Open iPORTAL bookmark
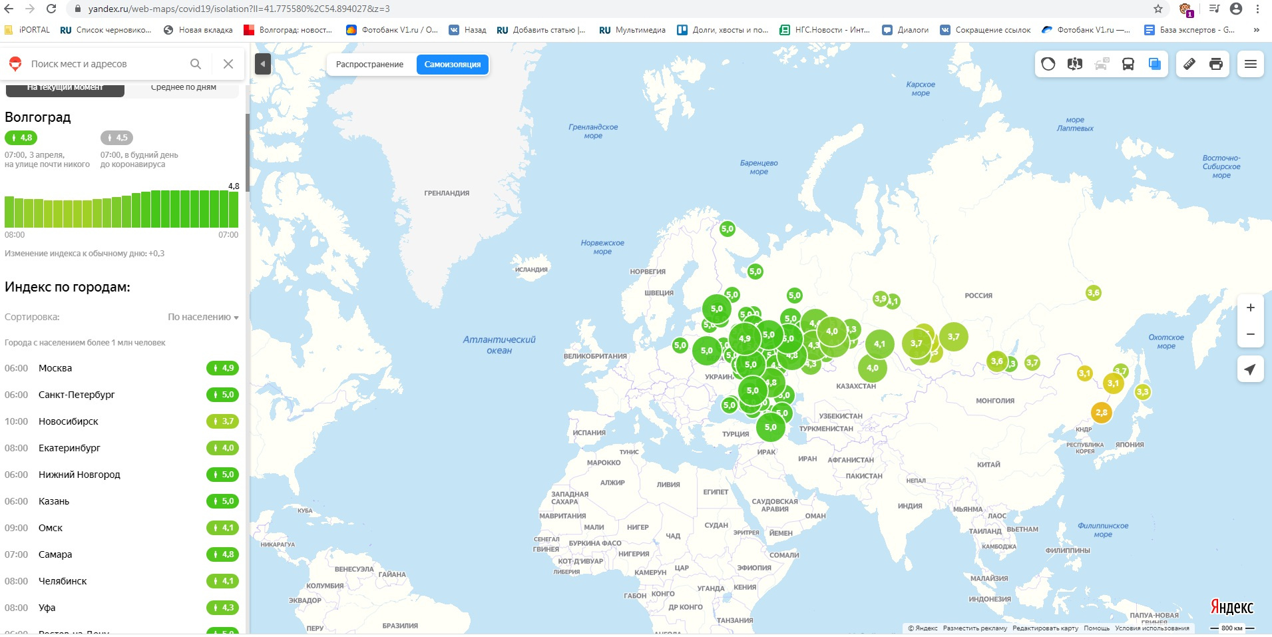The image size is (1272, 637). tap(27, 30)
